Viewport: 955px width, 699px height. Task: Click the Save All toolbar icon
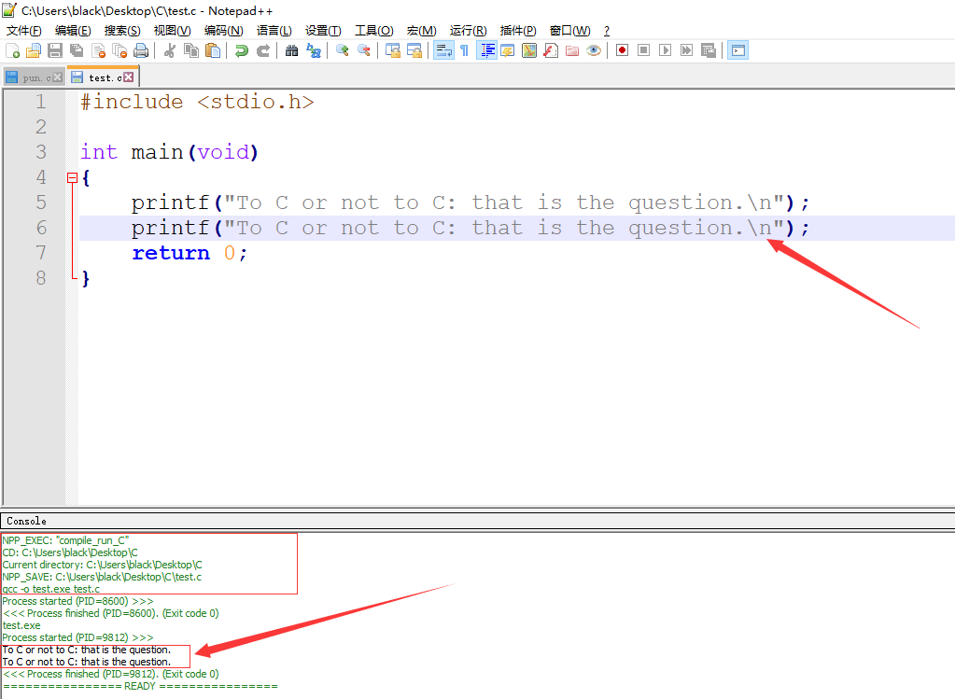[x=77, y=50]
